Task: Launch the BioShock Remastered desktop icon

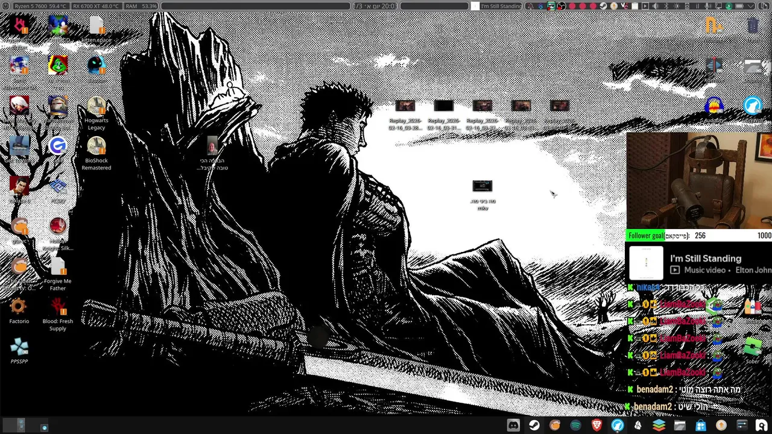Action: pos(96,146)
